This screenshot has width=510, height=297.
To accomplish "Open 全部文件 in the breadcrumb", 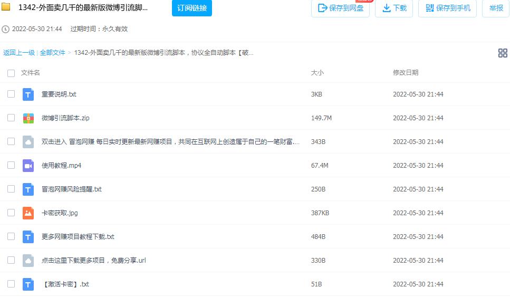I will pyautogui.click(x=52, y=53).
